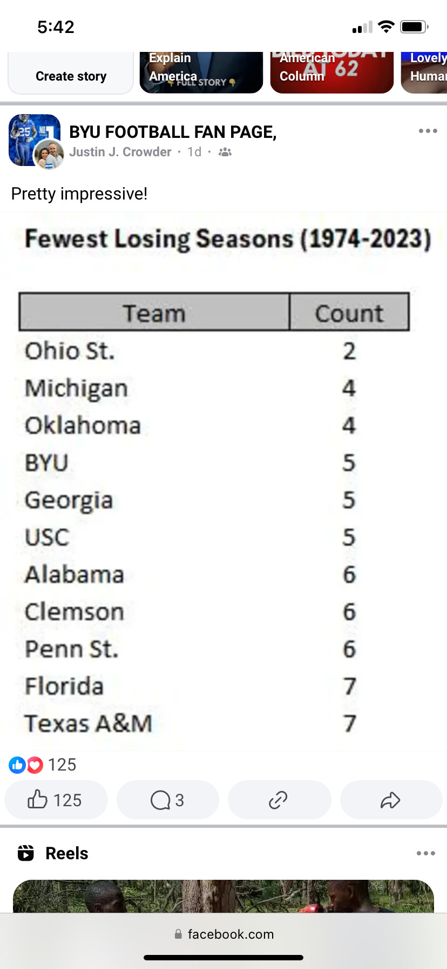The image size is (447, 969).
Task: Show the list of 125 reactions
Action: coord(43,765)
